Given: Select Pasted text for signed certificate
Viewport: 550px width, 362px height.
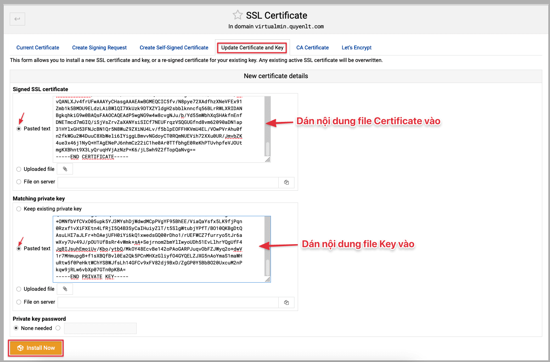Looking at the screenshot, I should click(19, 129).
